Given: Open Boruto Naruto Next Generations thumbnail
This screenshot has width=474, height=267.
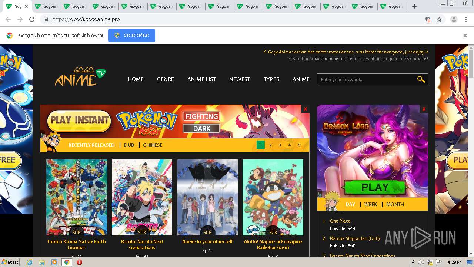Looking at the screenshot, I should point(142,197).
